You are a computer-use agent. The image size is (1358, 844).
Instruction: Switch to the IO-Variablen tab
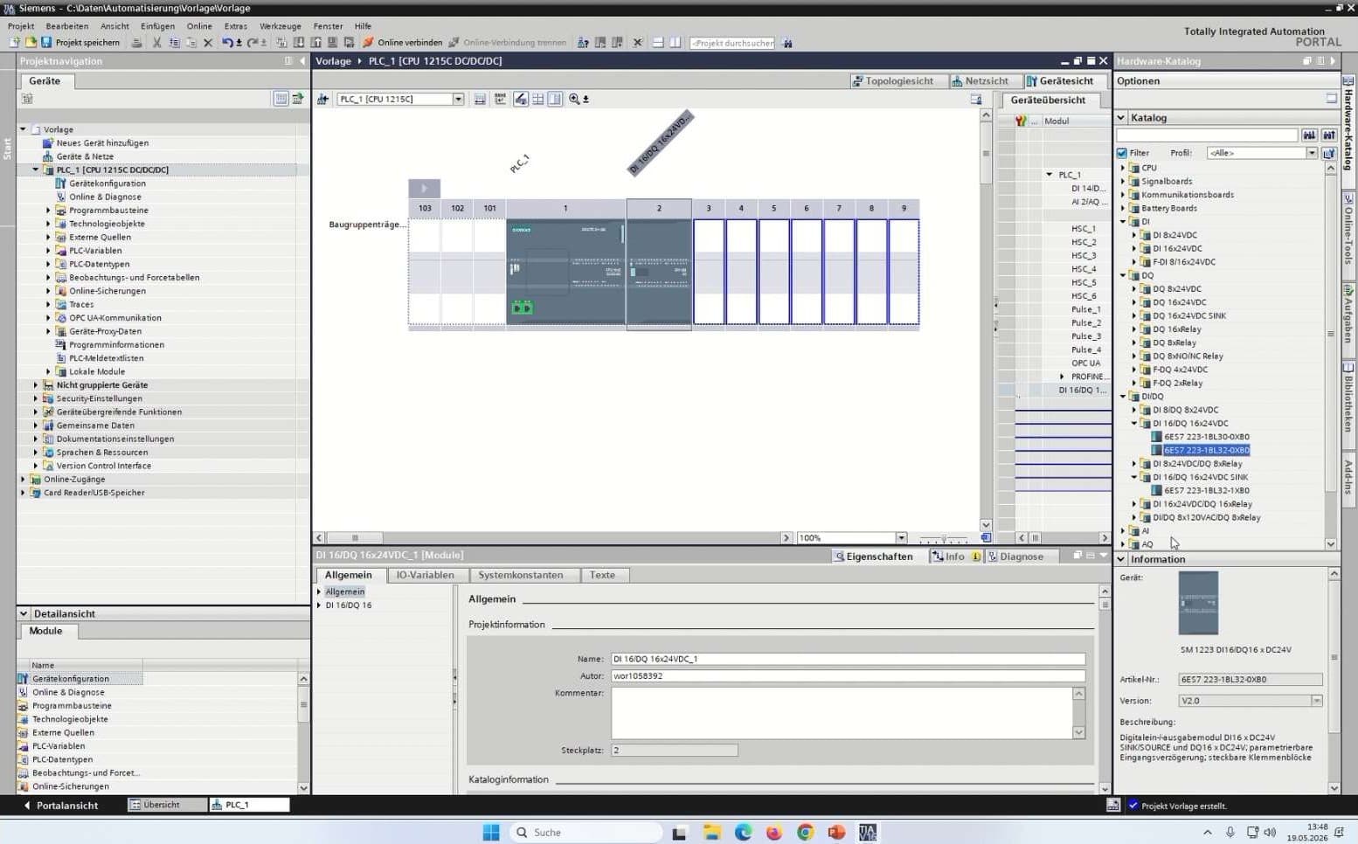[425, 575]
